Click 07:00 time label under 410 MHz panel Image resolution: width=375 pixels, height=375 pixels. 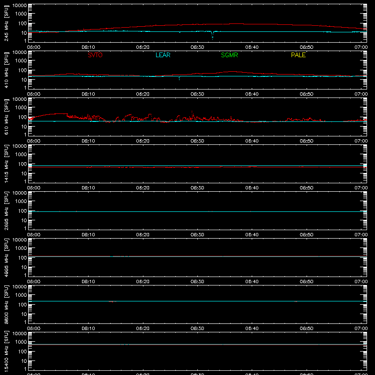[x=361, y=94]
